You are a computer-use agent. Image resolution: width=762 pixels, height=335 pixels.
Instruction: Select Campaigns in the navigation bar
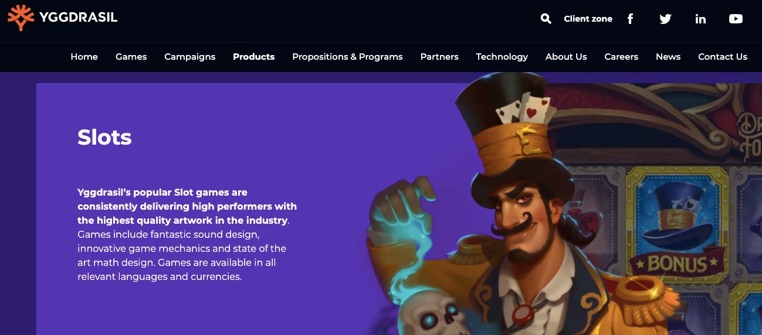(x=190, y=57)
